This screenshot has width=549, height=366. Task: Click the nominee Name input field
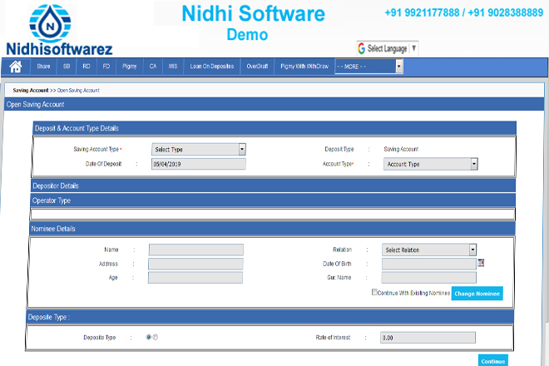(x=196, y=250)
